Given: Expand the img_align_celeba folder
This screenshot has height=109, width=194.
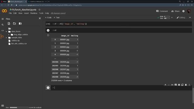Looking at the screenshot, I should click(9, 35).
